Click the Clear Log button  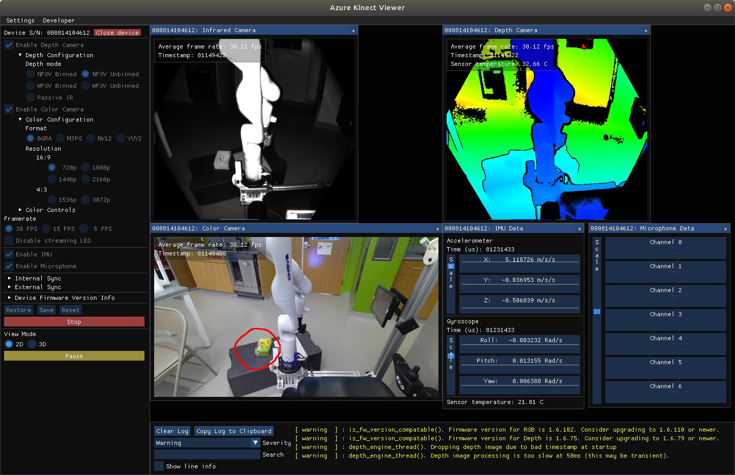[173, 431]
